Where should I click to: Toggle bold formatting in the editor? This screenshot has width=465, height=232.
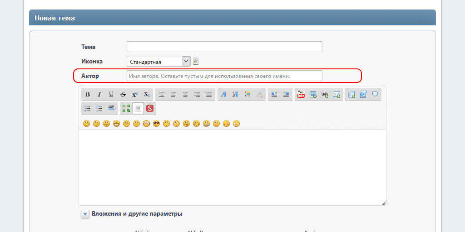click(88, 95)
